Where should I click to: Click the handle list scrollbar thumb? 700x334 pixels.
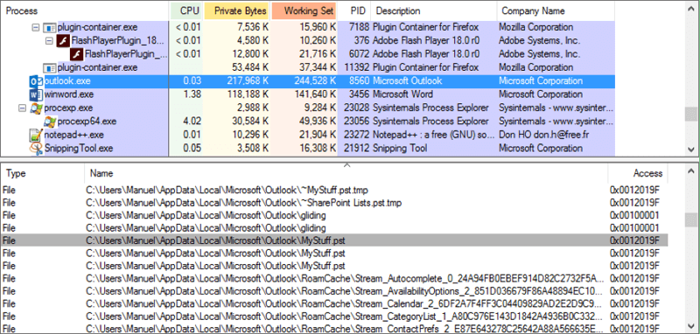(690, 219)
